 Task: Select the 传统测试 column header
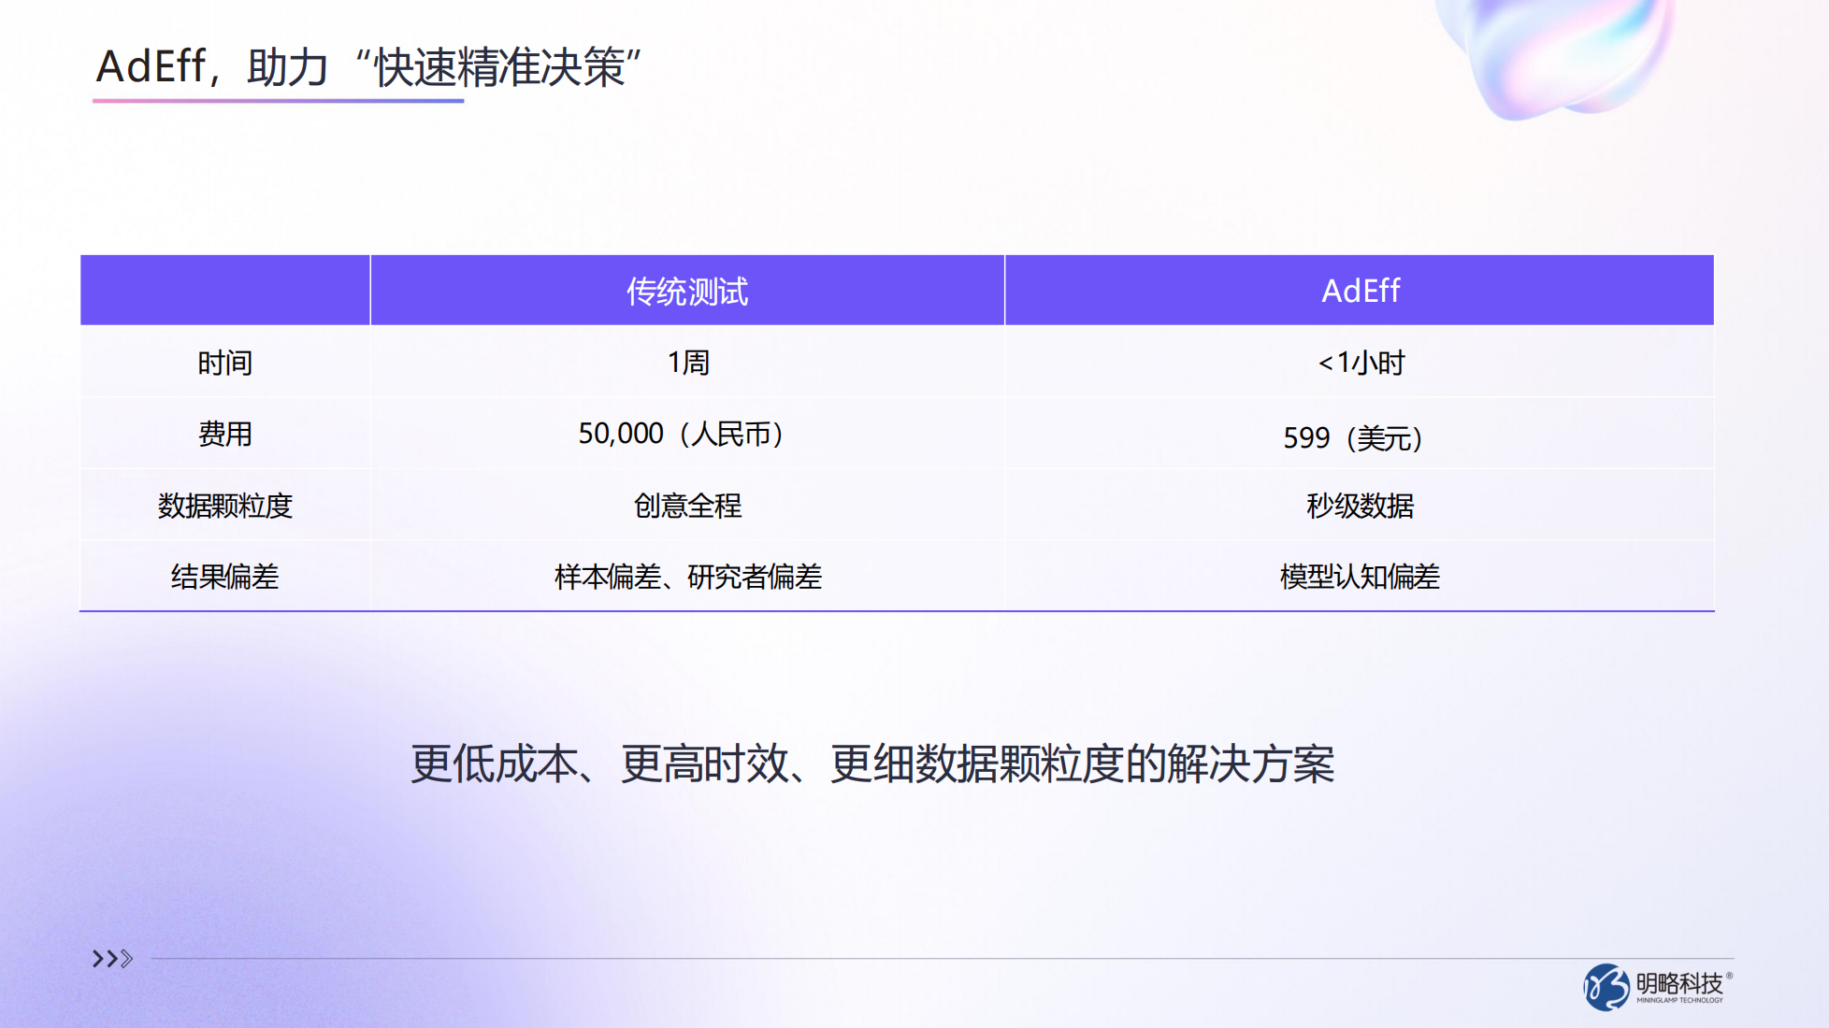coord(687,291)
